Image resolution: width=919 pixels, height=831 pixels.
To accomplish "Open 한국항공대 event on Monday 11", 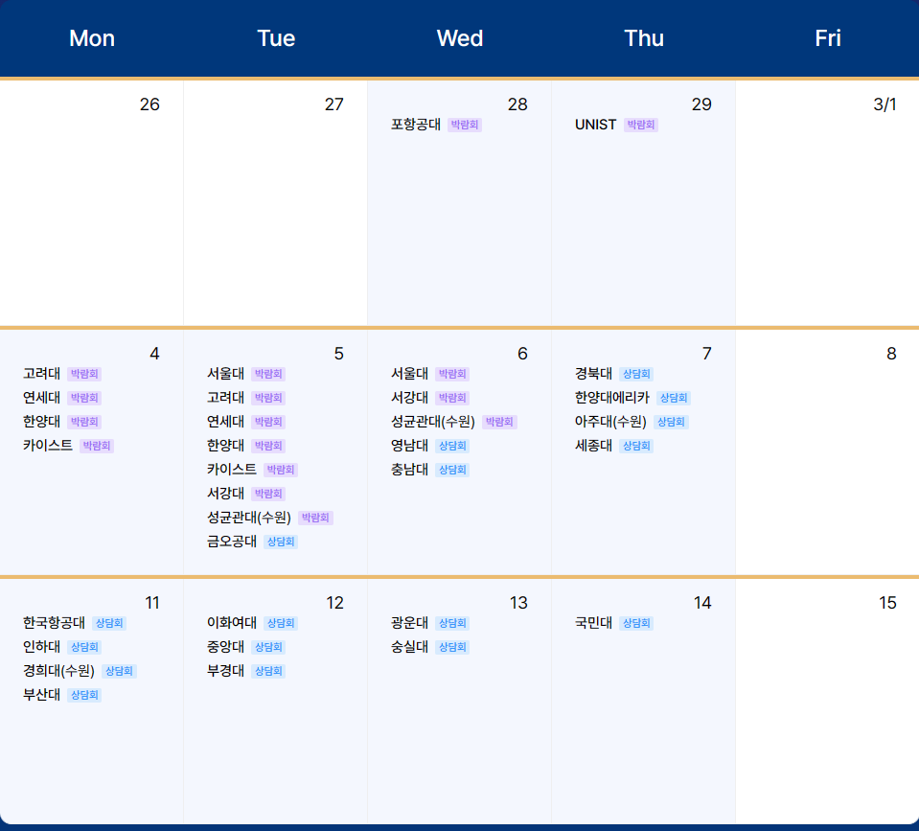I will (54, 623).
